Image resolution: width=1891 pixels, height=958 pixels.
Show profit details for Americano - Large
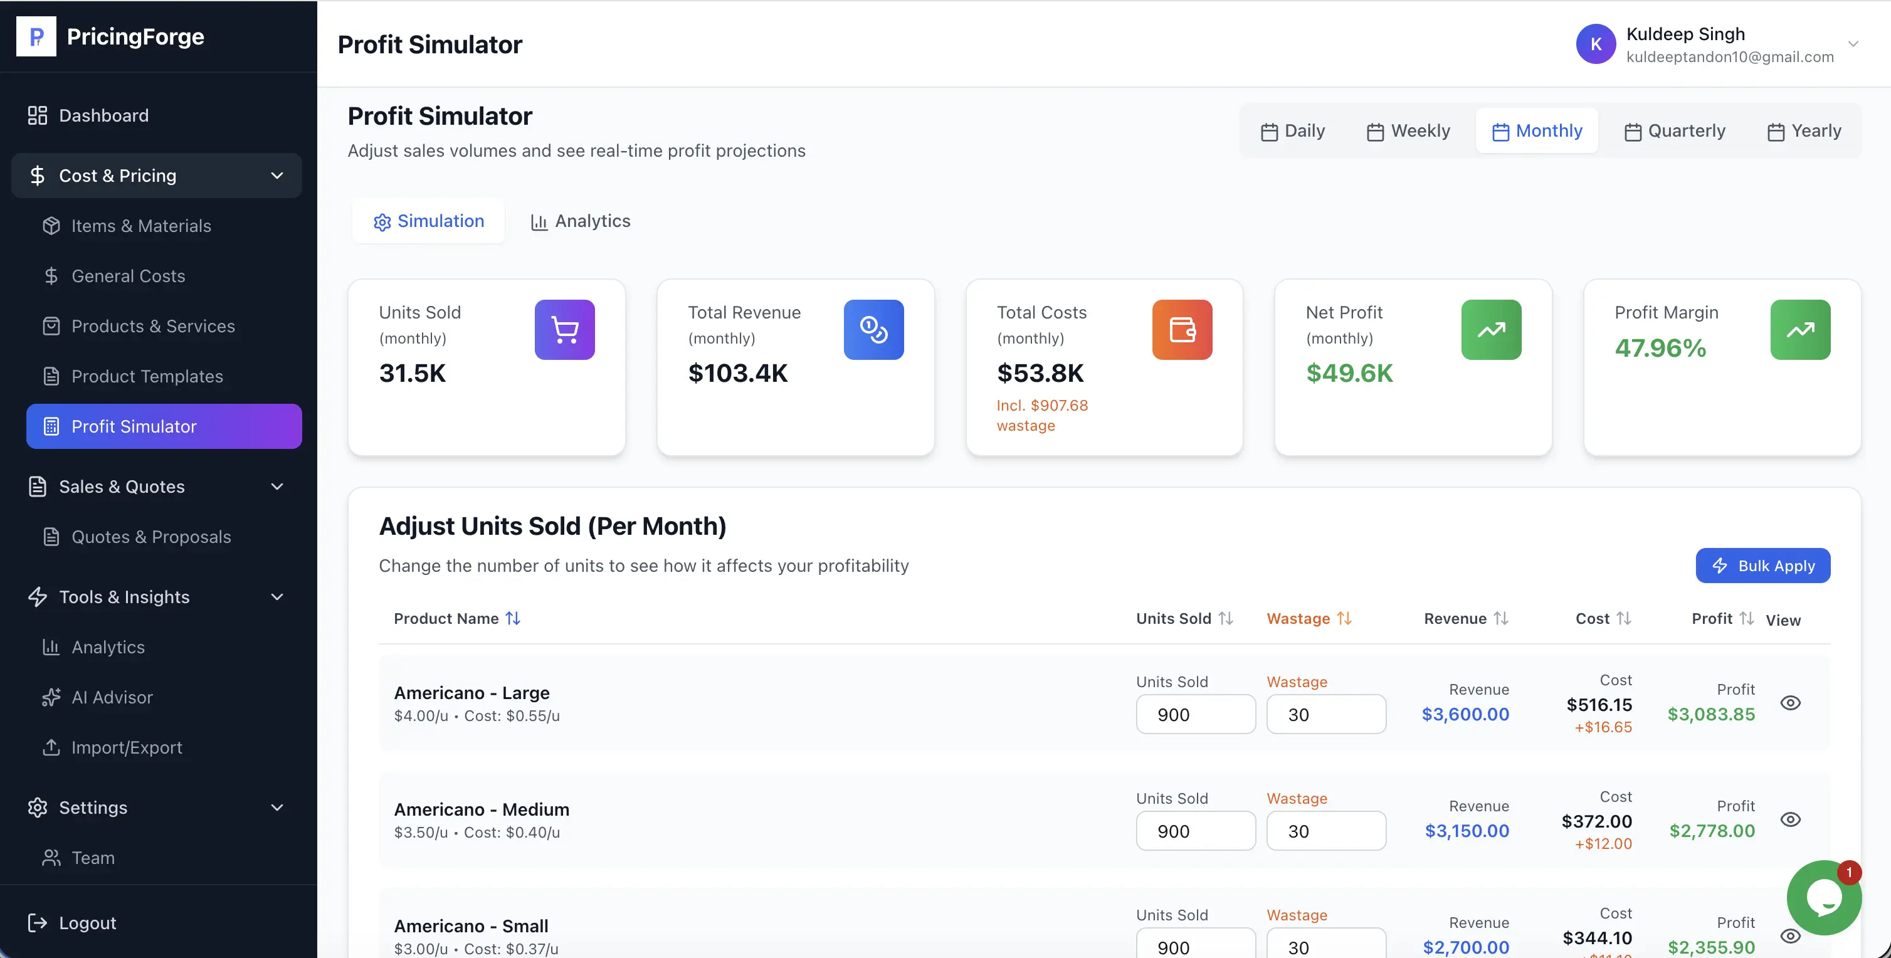pyautogui.click(x=1791, y=703)
